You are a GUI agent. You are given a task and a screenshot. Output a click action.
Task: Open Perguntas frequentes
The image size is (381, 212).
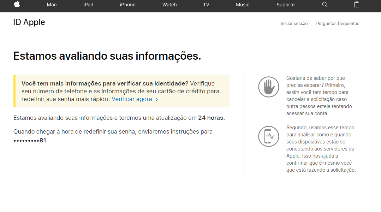[x=338, y=24]
